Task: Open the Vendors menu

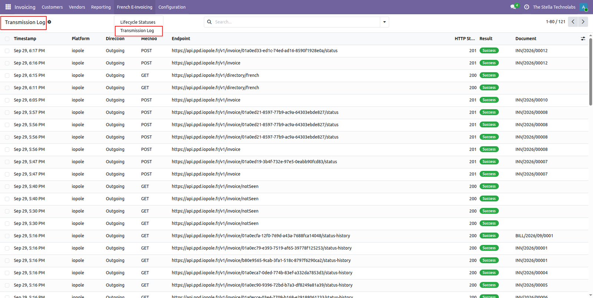Action: click(77, 7)
